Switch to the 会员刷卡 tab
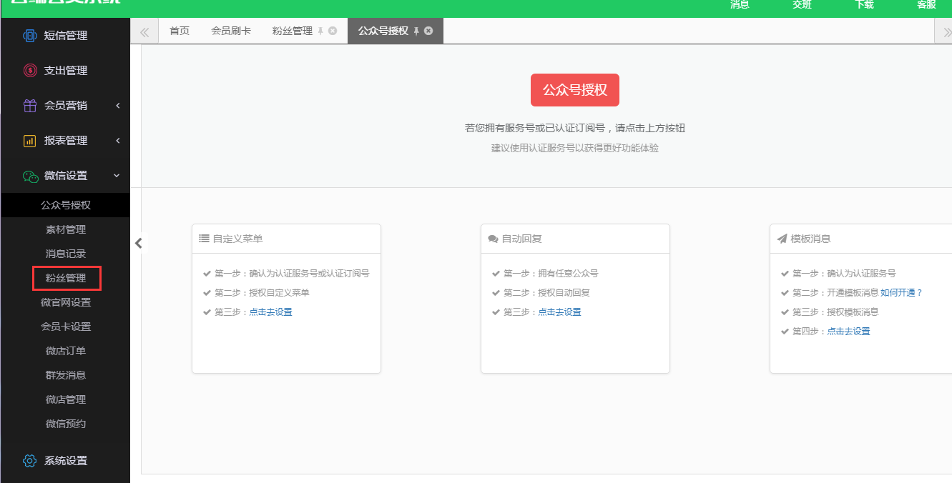The image size is (952, 483). pos(231,31)
